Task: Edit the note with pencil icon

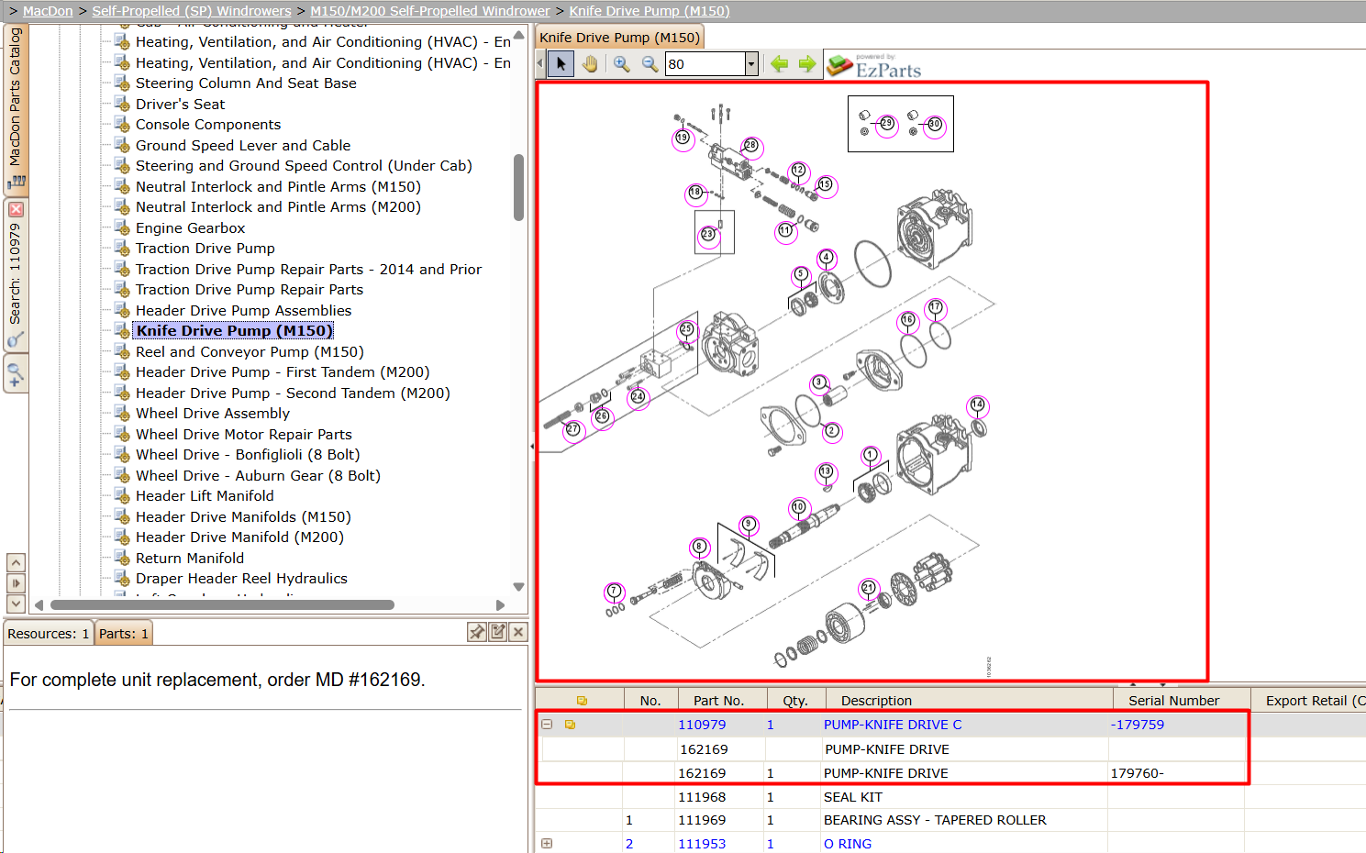Action: pos(498,632)
